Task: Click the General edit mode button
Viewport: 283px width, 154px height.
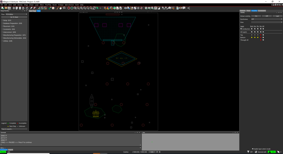Action: pos(260,152)
